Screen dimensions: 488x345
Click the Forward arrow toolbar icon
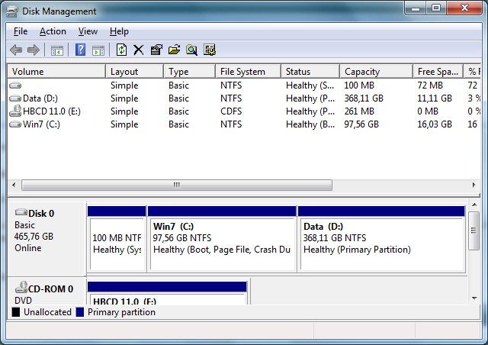click(x=34, y=50)
